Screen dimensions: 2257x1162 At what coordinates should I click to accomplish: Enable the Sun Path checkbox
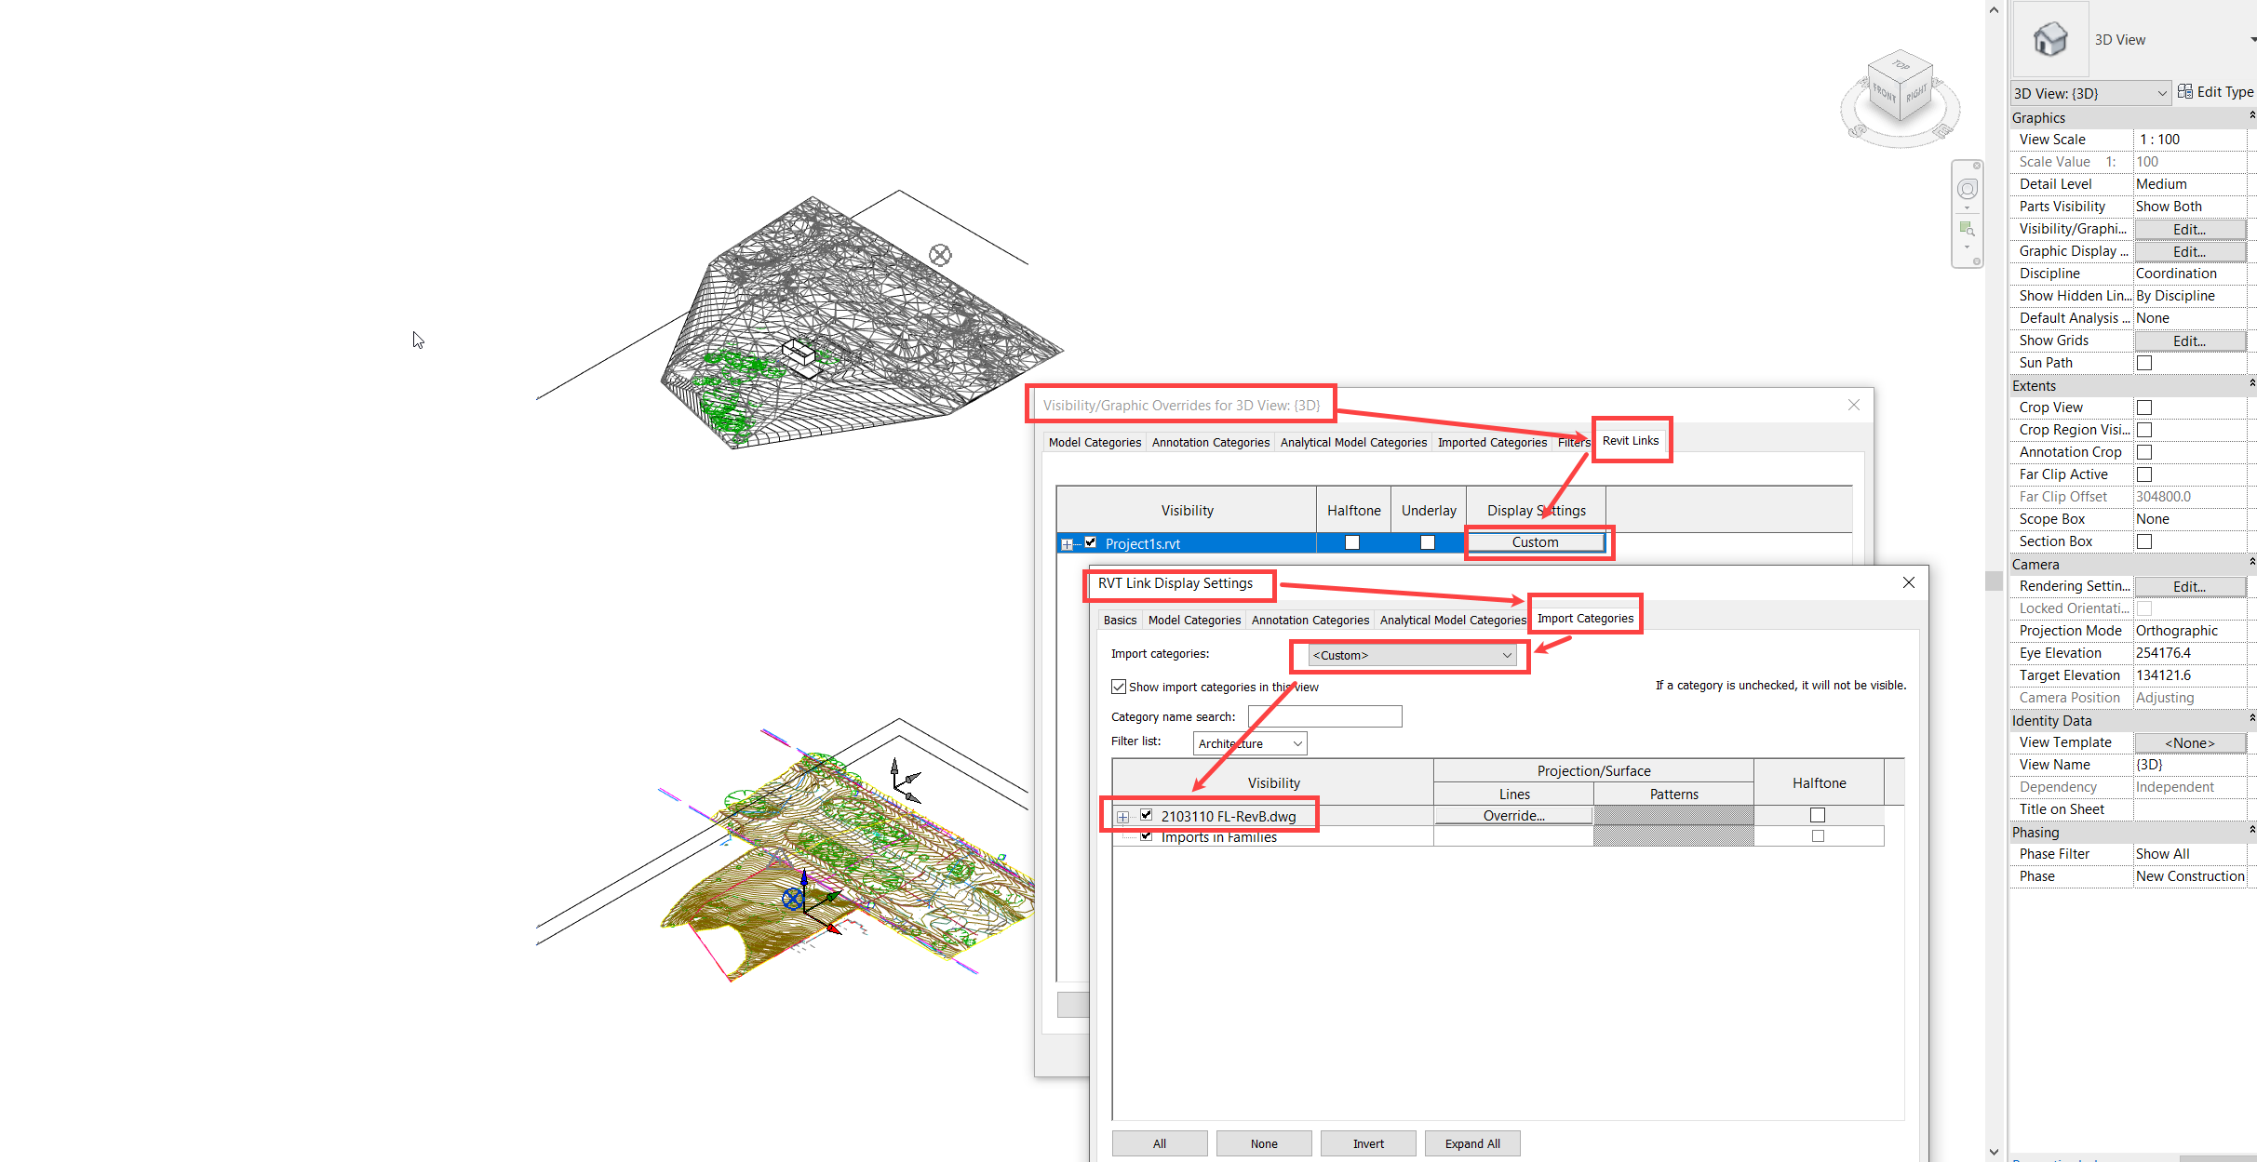coord(2143,363)
